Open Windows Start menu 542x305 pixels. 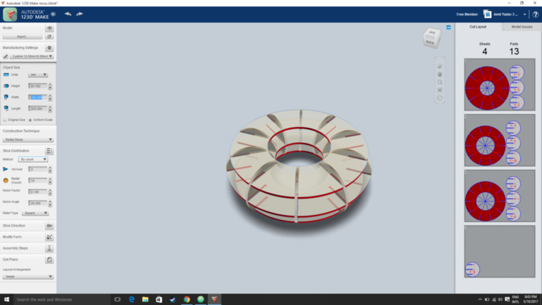tap(7, 299)
